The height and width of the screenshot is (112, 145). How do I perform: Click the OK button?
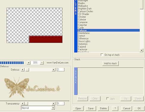pos(139,108)
